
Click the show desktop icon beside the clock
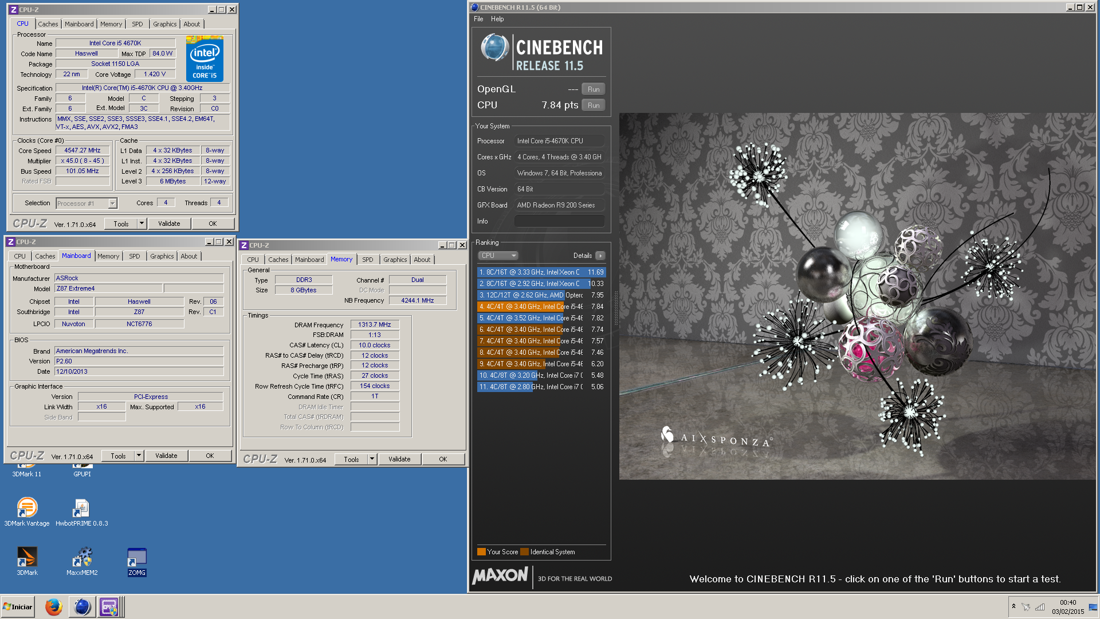(1093, 607)
